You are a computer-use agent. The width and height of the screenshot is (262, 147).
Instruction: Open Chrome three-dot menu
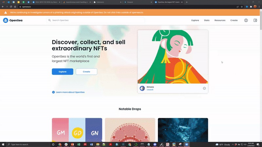point(259,7)
